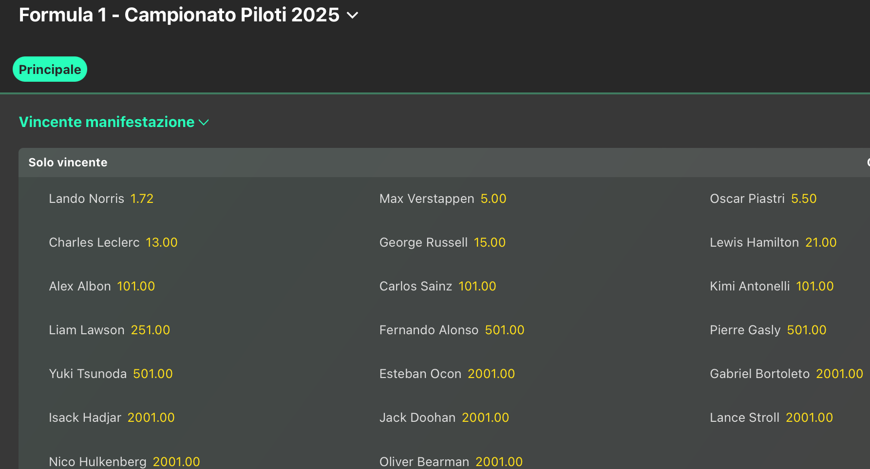Pick Kimi Antonelli odds 101.00
This screenshot has height=469, width=870.
coord(814,287)
